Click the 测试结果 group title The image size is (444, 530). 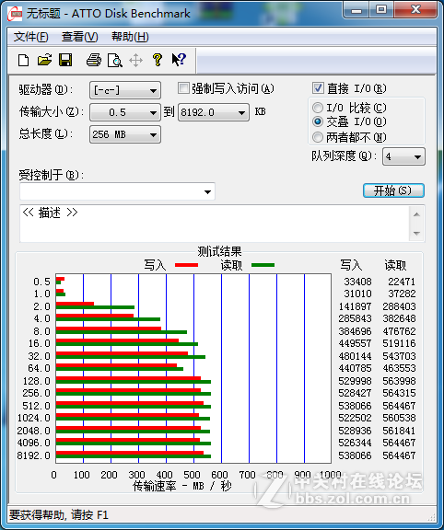point(219,251)
